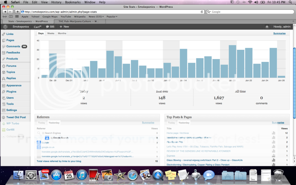Open the Topics sidebar menu
The width and height of the screenshot is (296, 185).
[x=11, y=72]
